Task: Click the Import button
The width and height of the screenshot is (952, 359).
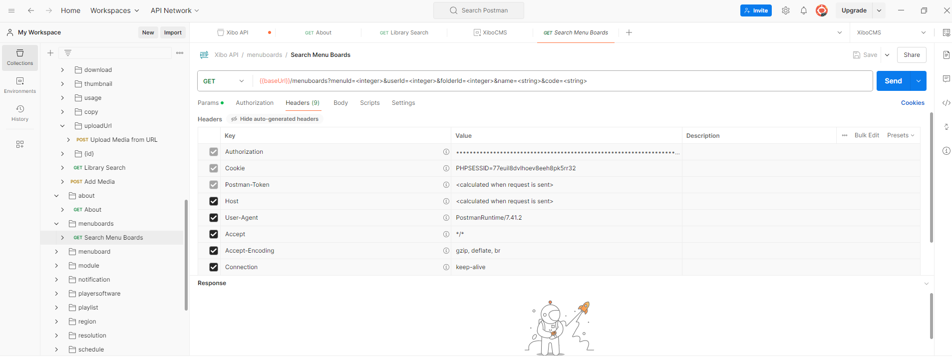Action: click(173, 32)
